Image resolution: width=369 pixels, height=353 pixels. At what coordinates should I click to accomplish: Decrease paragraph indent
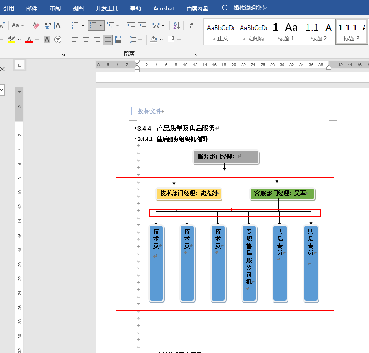click(x=131, y=25)
